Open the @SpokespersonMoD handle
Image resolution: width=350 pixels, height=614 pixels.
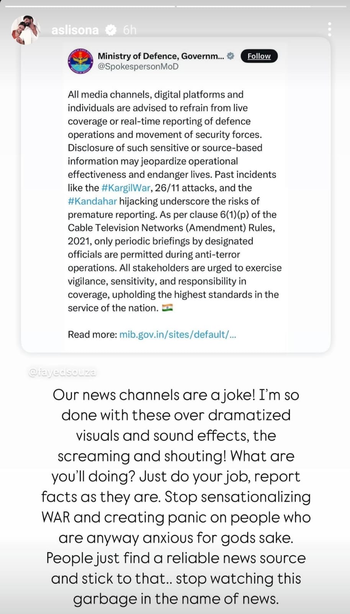coord(138,66)
